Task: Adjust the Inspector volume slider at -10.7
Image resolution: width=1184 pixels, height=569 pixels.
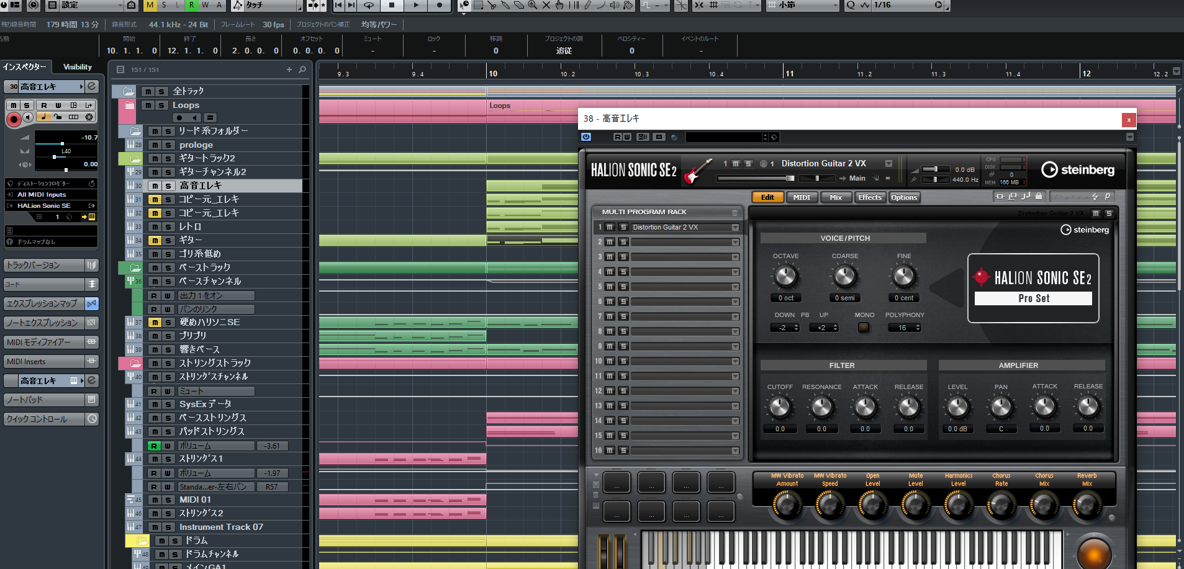Action: pyautogui.click(x=61, y=144)
